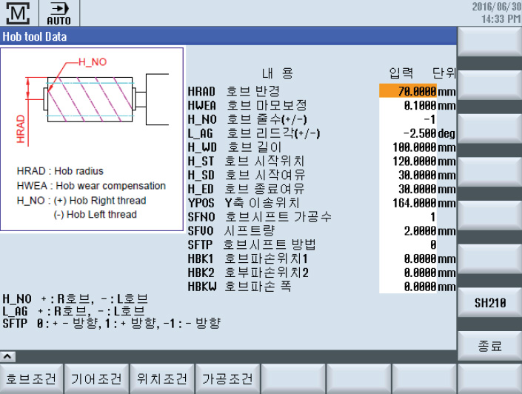Open the 호브조건 softkey tab
This screenshot has height=394, width=522.
[x=32, y=379]
